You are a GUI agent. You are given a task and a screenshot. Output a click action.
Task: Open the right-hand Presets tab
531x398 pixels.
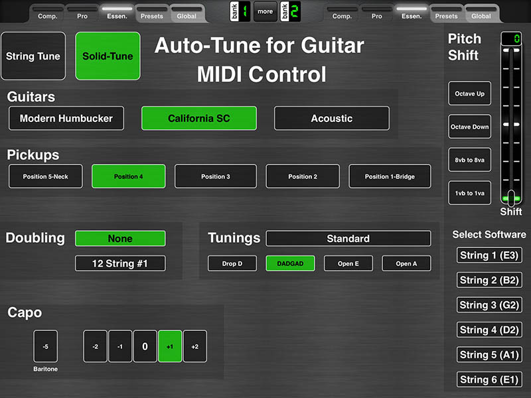click(x=446, y=14)
